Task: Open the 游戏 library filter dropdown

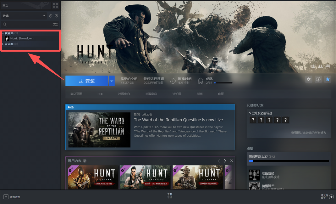Action: pos(24,16)
